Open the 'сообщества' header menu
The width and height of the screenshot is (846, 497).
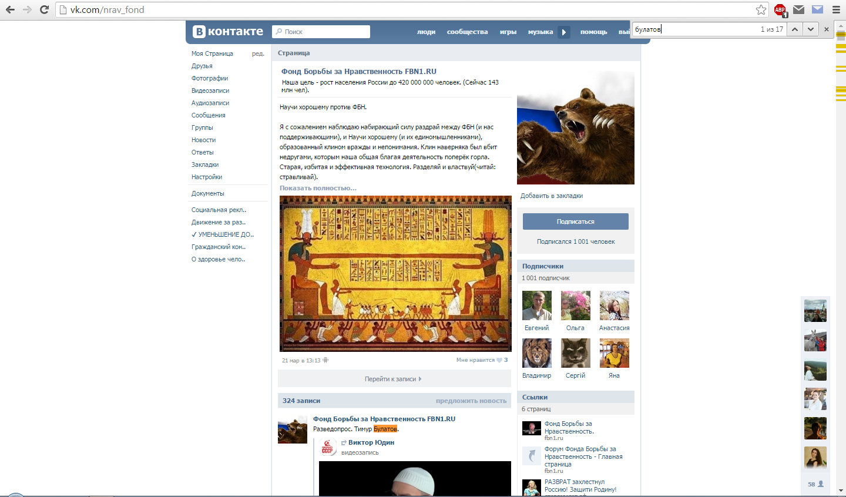(x=467, y=32)
